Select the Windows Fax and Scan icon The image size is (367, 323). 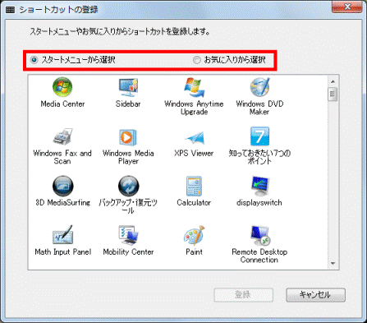[62, 136]
